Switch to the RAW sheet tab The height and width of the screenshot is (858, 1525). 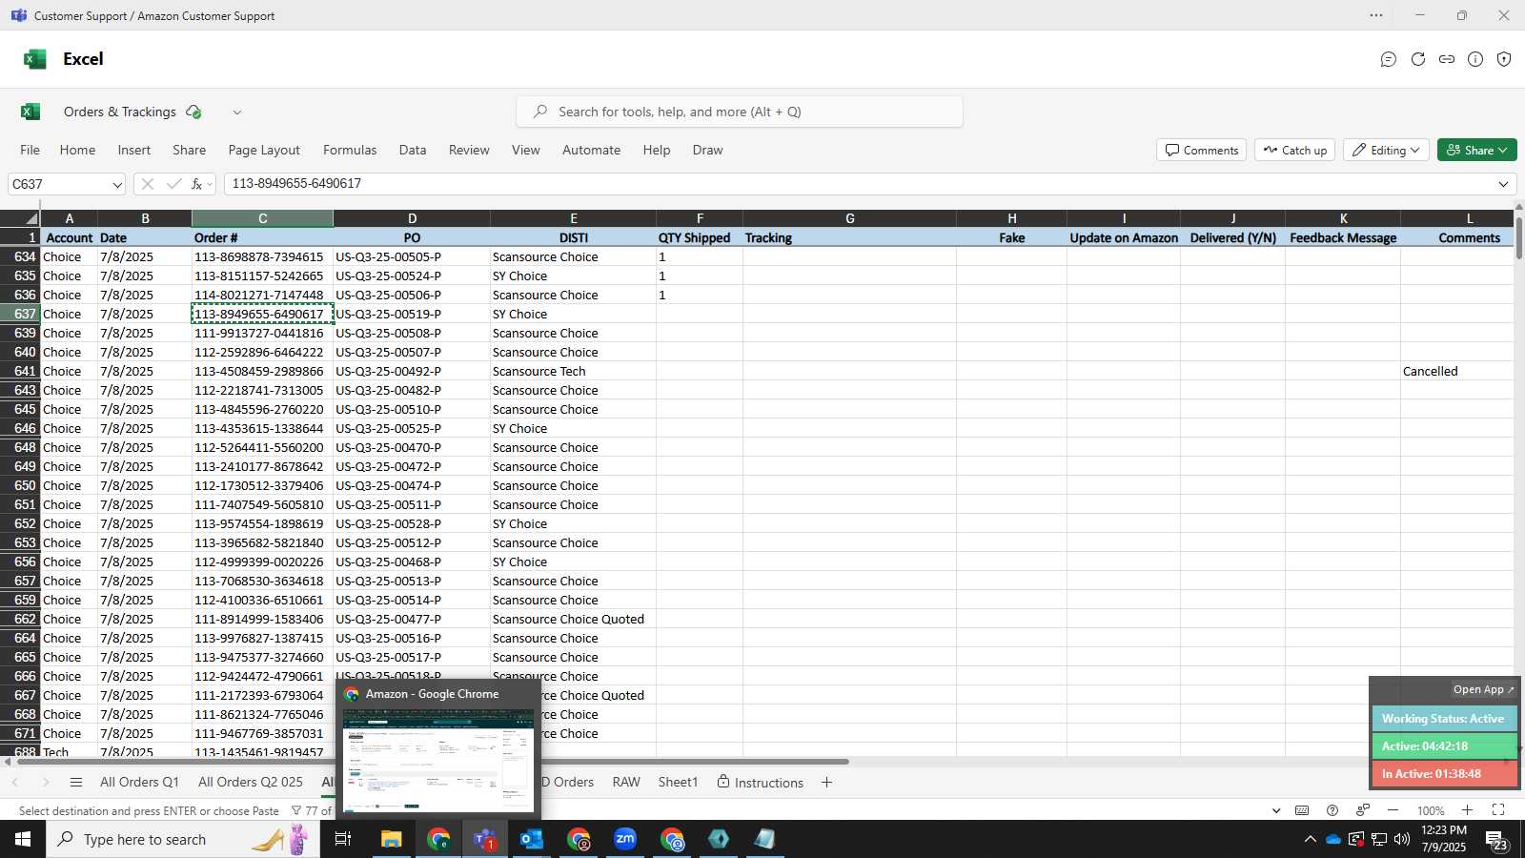626,783
